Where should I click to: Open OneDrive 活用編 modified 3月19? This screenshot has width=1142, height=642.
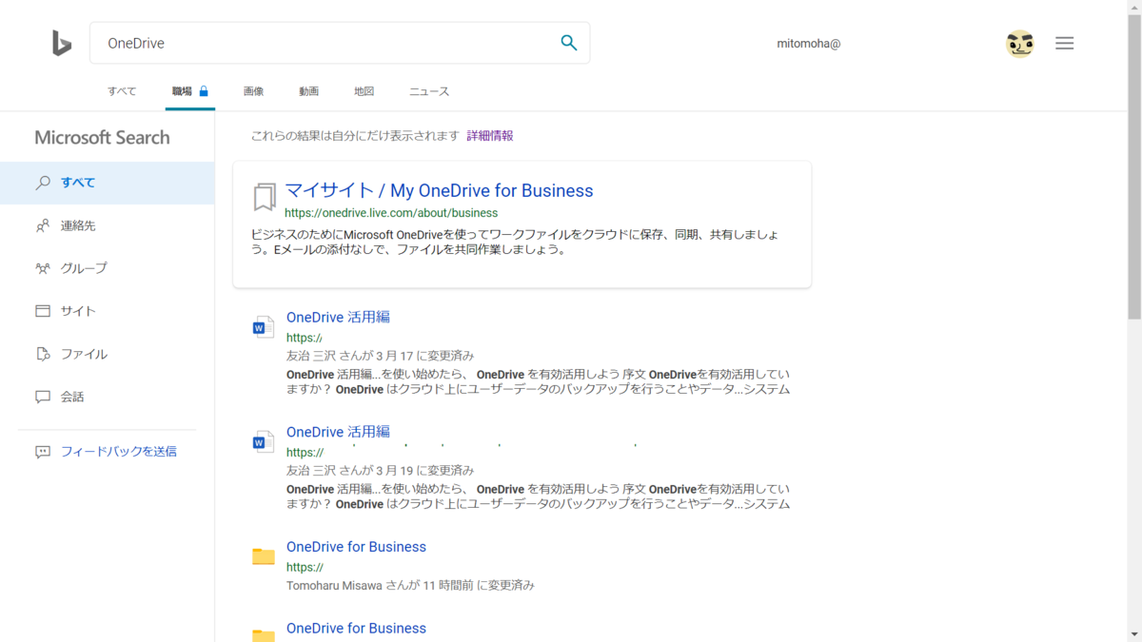pyautogui.click(x=338, y=432)
